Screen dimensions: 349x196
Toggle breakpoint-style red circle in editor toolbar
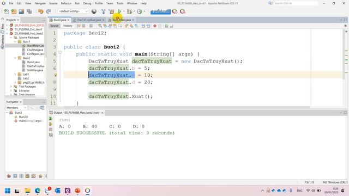tap(155, 26)
